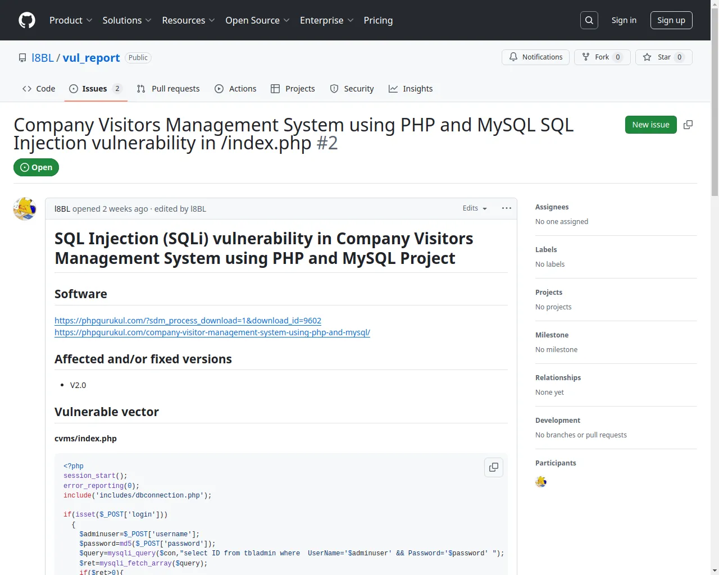Click Sign in
Image resolution: width=719 pixels, height=575 pixels.
pyautogui.click(x=624, y=20)
